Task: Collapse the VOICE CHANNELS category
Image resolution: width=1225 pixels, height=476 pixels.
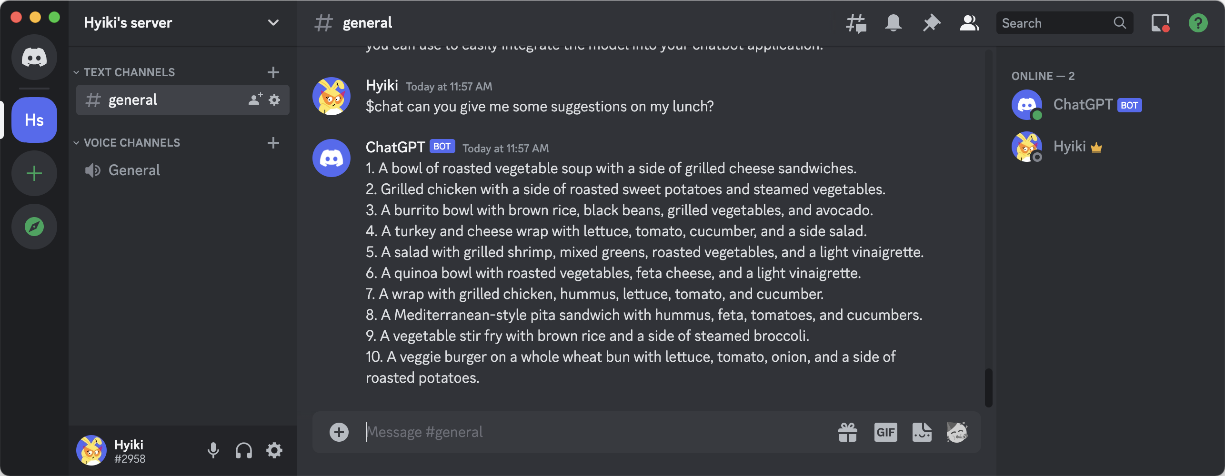Action: (x=127, y=143)
